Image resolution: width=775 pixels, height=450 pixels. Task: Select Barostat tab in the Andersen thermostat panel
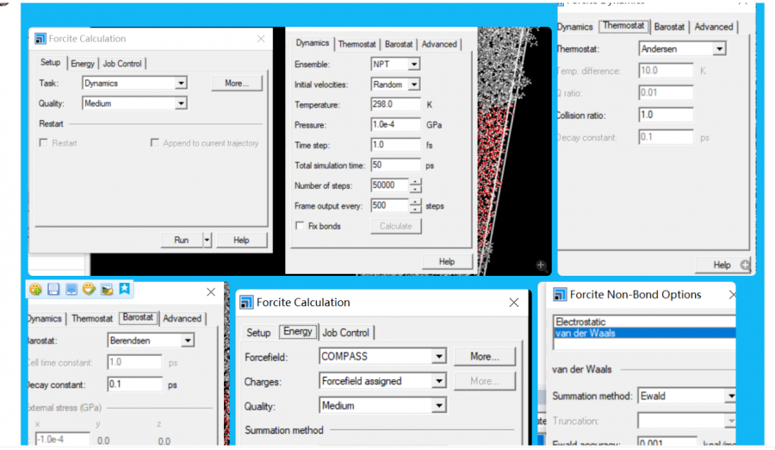(x=669, y=27)
